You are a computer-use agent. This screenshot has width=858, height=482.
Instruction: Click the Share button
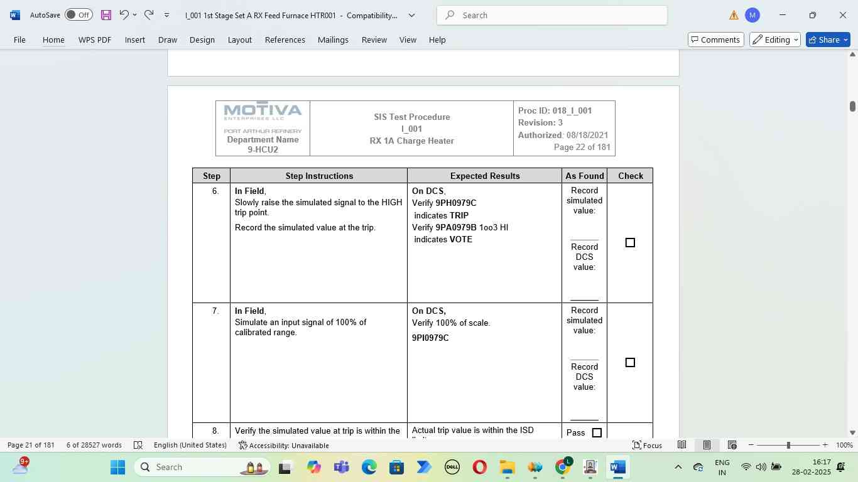[x=828, y=40]
